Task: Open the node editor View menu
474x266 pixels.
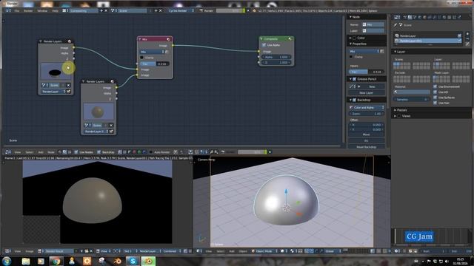Action: (x=18, y=152)
